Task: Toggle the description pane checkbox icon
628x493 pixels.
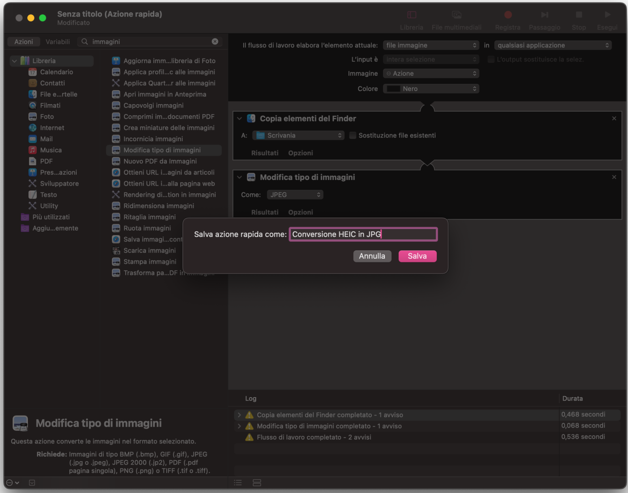Action: coord(32,483)
